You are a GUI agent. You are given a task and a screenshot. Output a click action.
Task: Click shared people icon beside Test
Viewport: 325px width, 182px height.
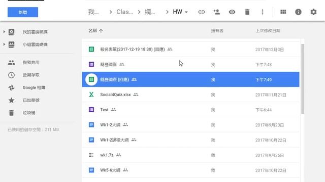click(x=113, y=110)
